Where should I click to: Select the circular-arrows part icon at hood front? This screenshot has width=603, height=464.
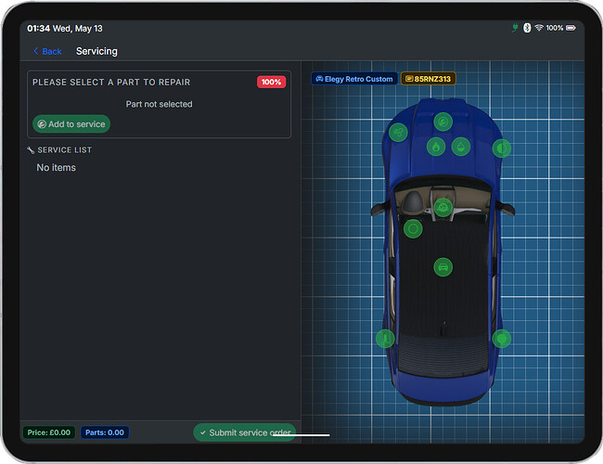tap(443, 122)
